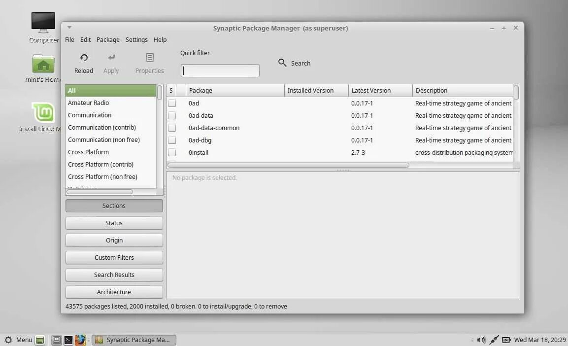The image size is (568, 346).
Task: Launch Firefox from the taskbar
Action: click(x=80, y=340)
